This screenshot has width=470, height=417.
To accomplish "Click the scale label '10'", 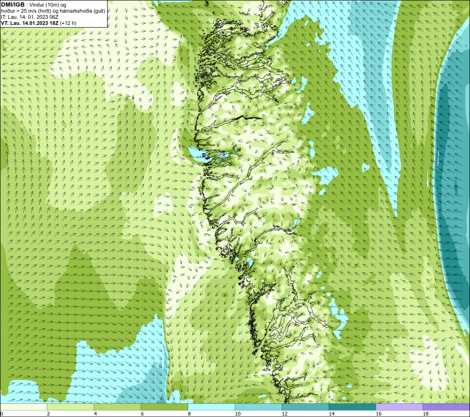I will 238,414.
